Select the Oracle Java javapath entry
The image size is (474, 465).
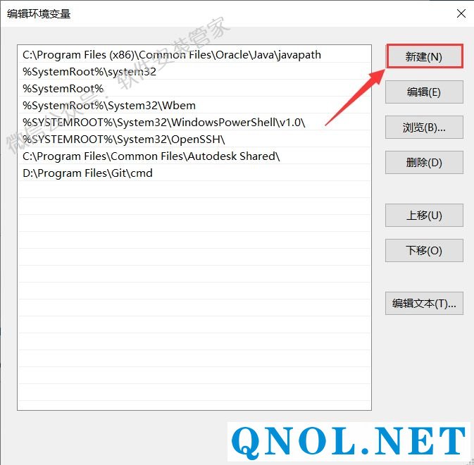click(194, 55)
